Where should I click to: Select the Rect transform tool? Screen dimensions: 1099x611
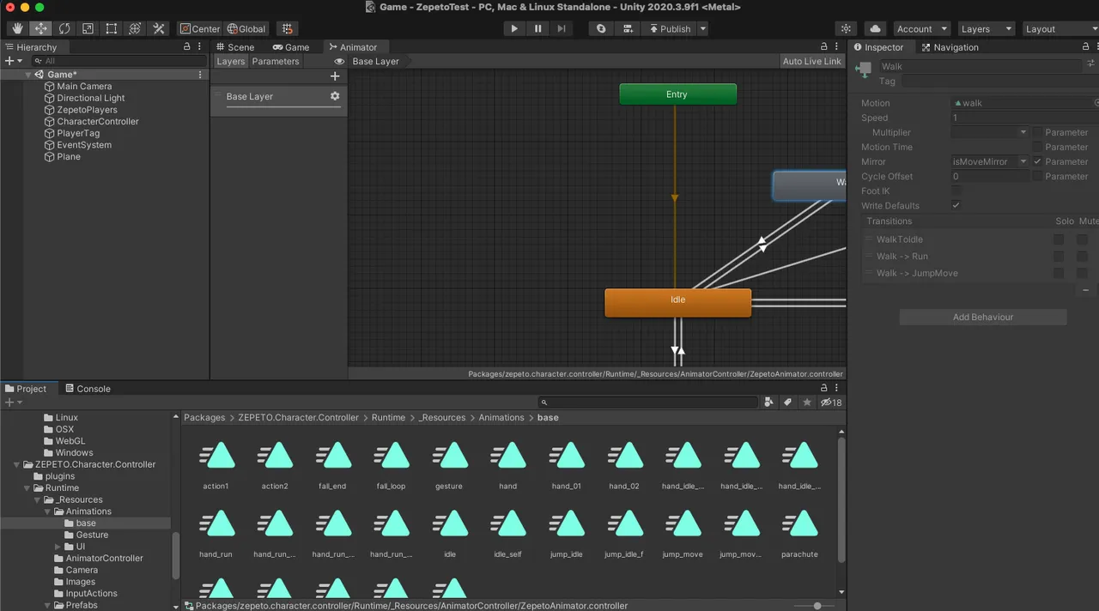112,28
